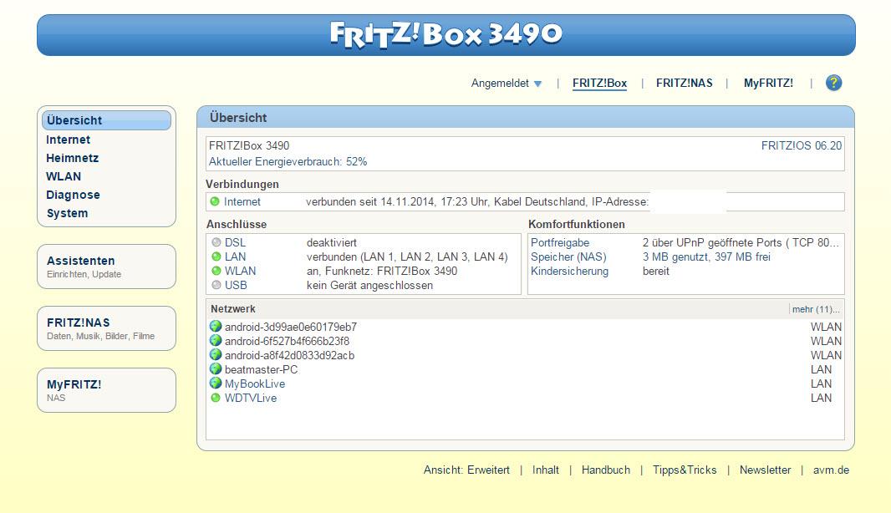
Task: Open the Inhalt footer link
Action: (546, 470)
